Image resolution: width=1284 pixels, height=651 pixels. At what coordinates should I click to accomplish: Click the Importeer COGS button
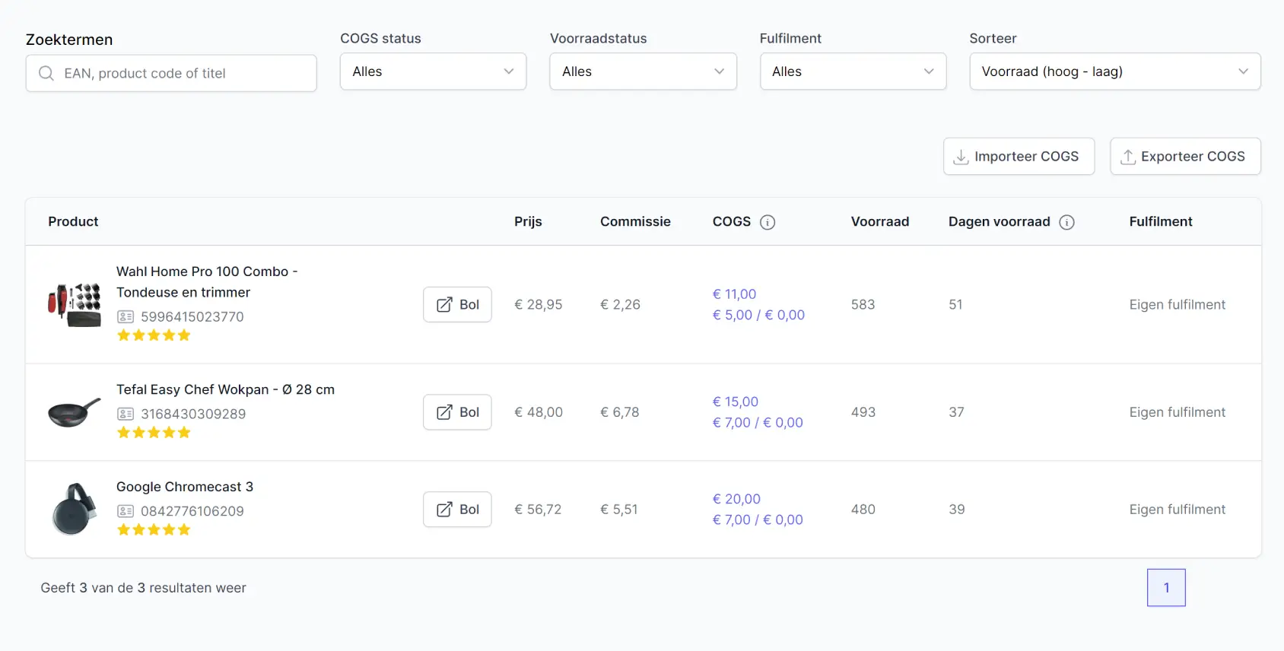1019,156
